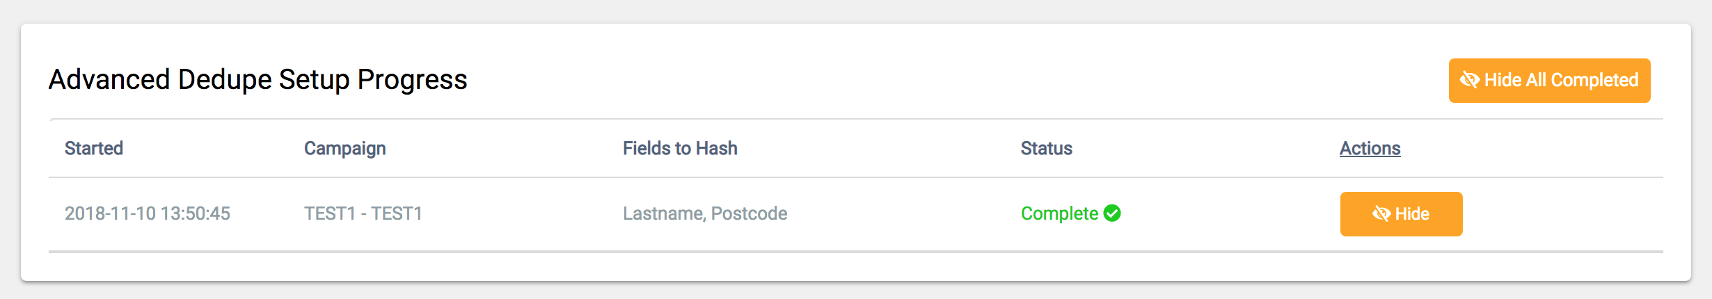Image resolution: width=1712 pixels, height=299 pixels.
Task: Click the Hide All Completed button
Action: pyautogui.click(x=1549, y=81)
